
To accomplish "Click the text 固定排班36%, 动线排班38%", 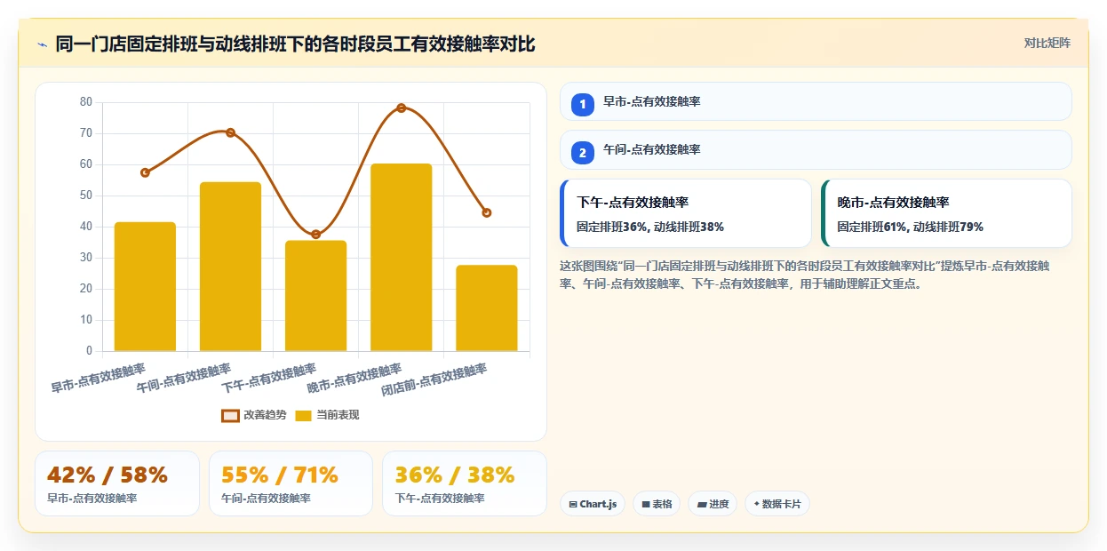I will coord(650,227).
